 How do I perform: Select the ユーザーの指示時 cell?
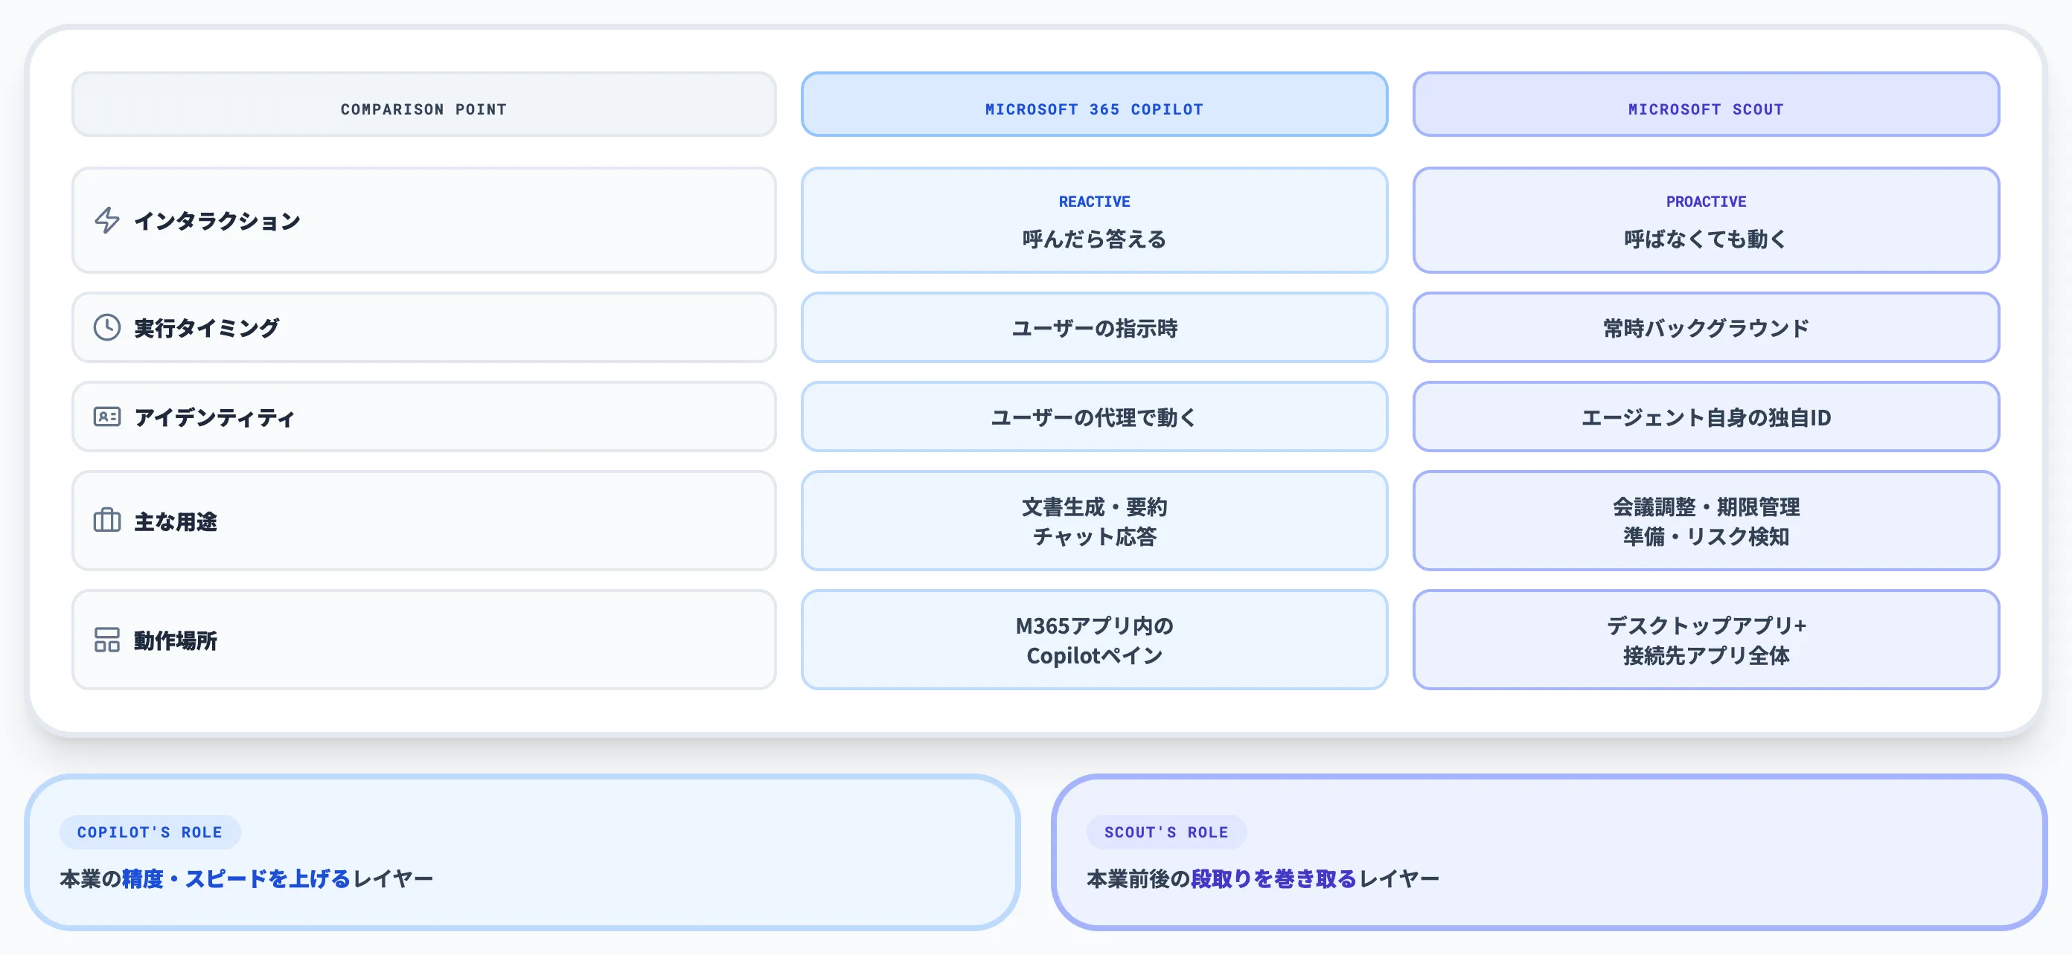[1094, 327]
